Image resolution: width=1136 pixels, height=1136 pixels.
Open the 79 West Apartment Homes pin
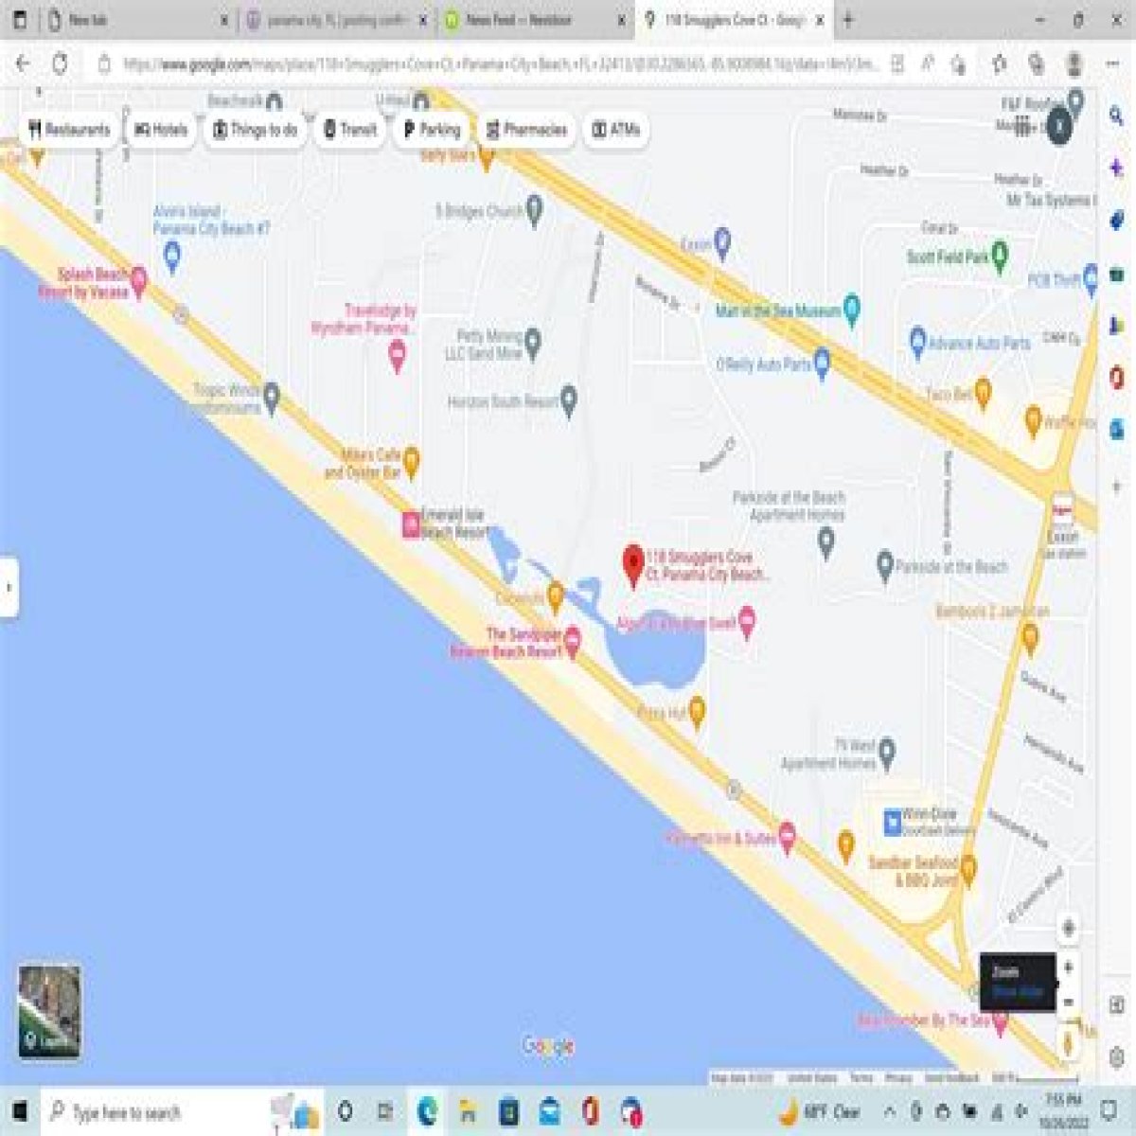pyautogui.click(x=887, y=754)
